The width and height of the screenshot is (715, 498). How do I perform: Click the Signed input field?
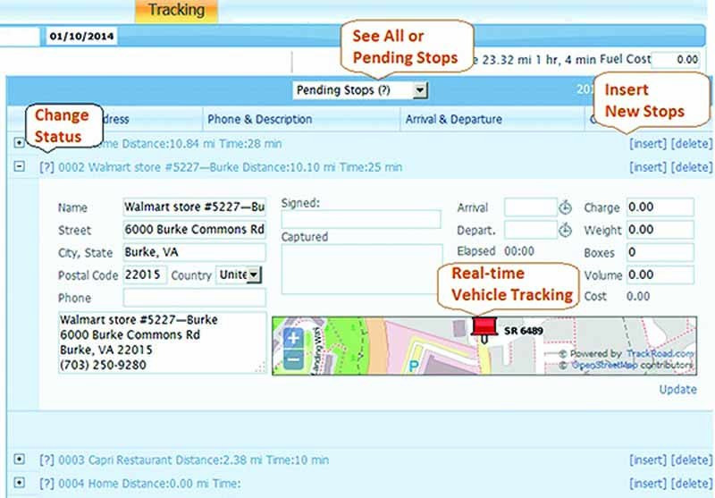click(361, 219)
